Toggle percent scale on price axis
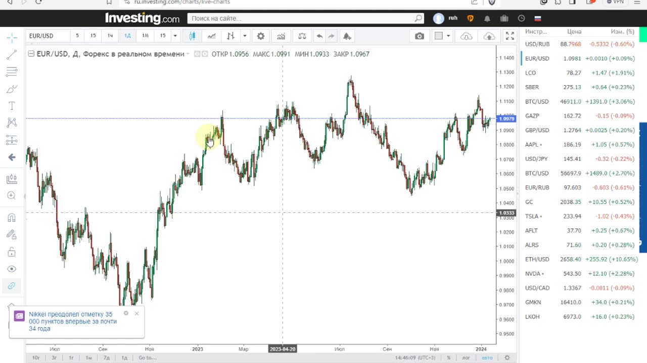The width and height of the screenshot is (647, 363). pos(448,357)
